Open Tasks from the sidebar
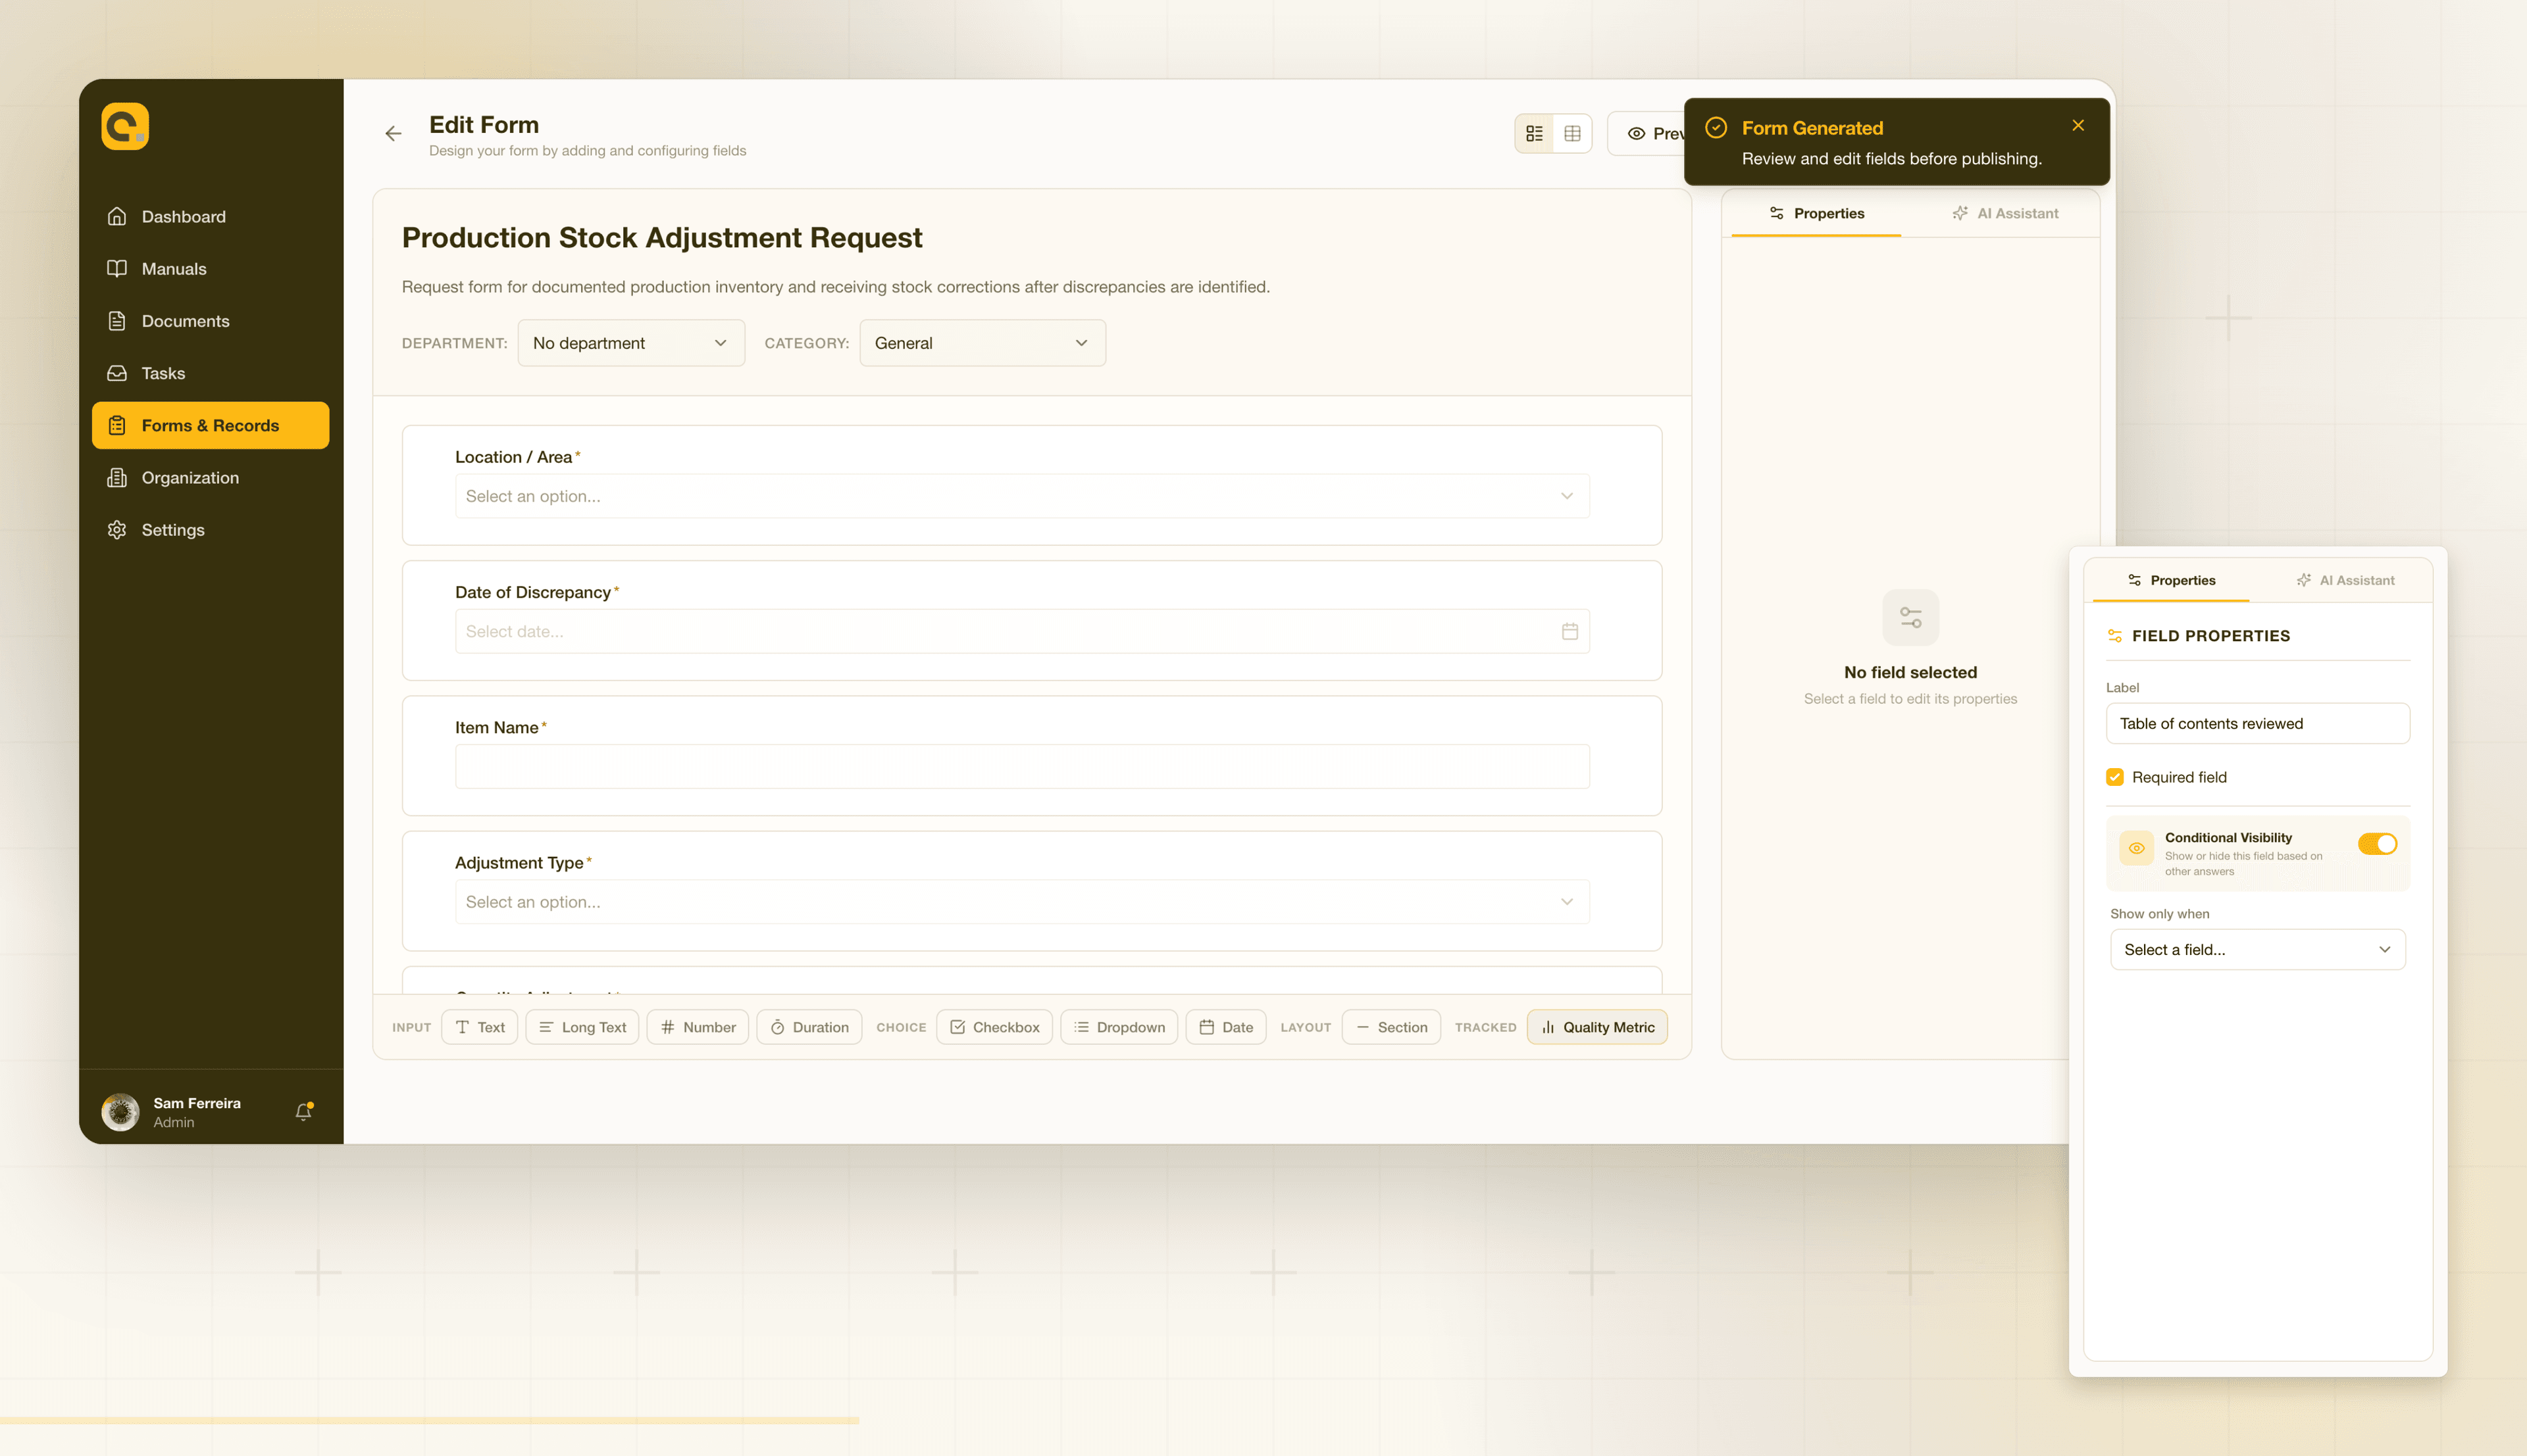Viewport: 2527px width, 1456px height. (x=210, y=373)
